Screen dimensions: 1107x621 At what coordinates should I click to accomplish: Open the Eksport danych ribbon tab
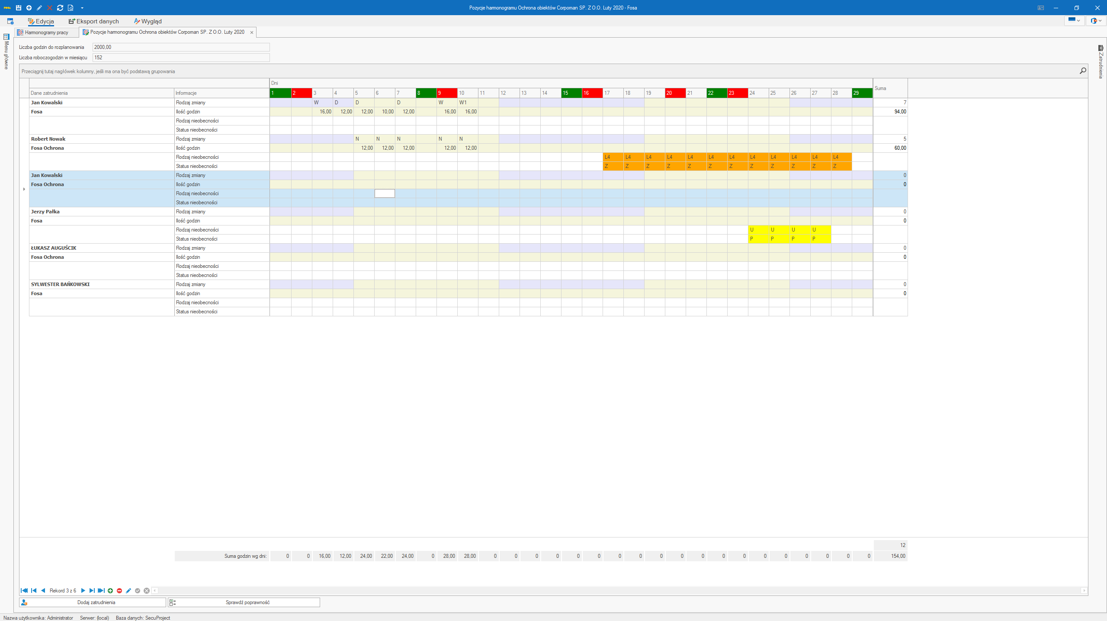[x=93, y=21]
